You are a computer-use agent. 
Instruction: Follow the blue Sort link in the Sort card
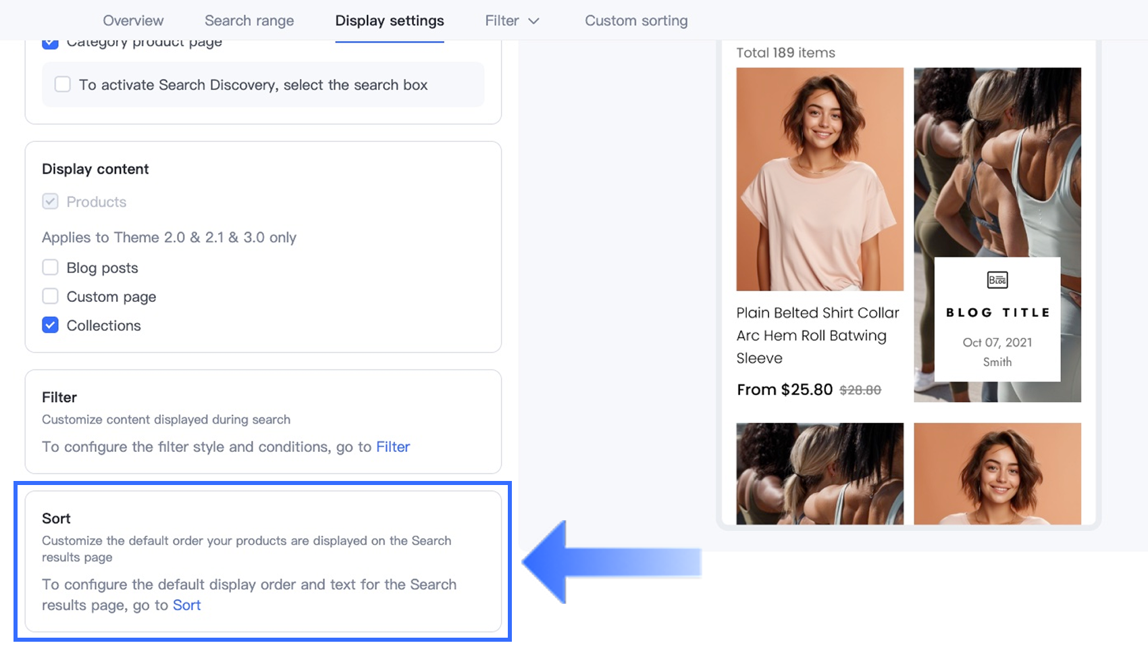coord(187,605)
